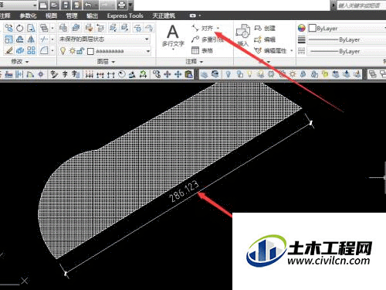The image size is (386, 290).
Task: Expand the Fillet tool dropdown arrow
Action: tap(52, 50)
